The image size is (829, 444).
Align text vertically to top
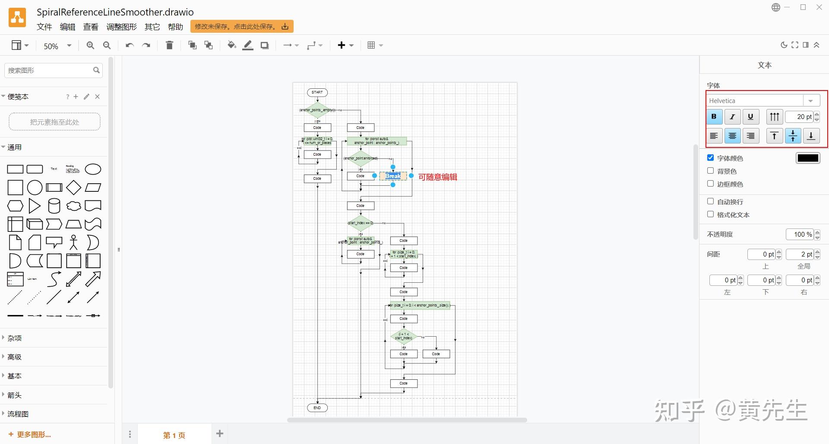(775, 136)
